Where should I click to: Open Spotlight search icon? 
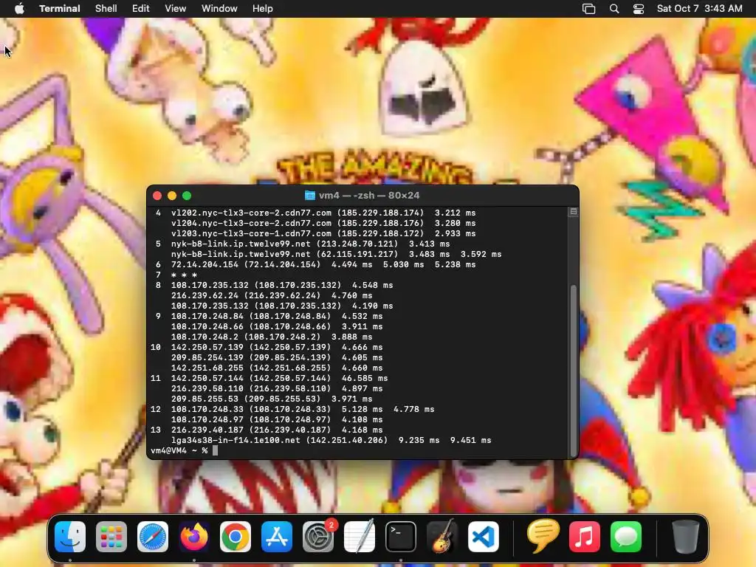pyautogui.click(x=614, y=9)
